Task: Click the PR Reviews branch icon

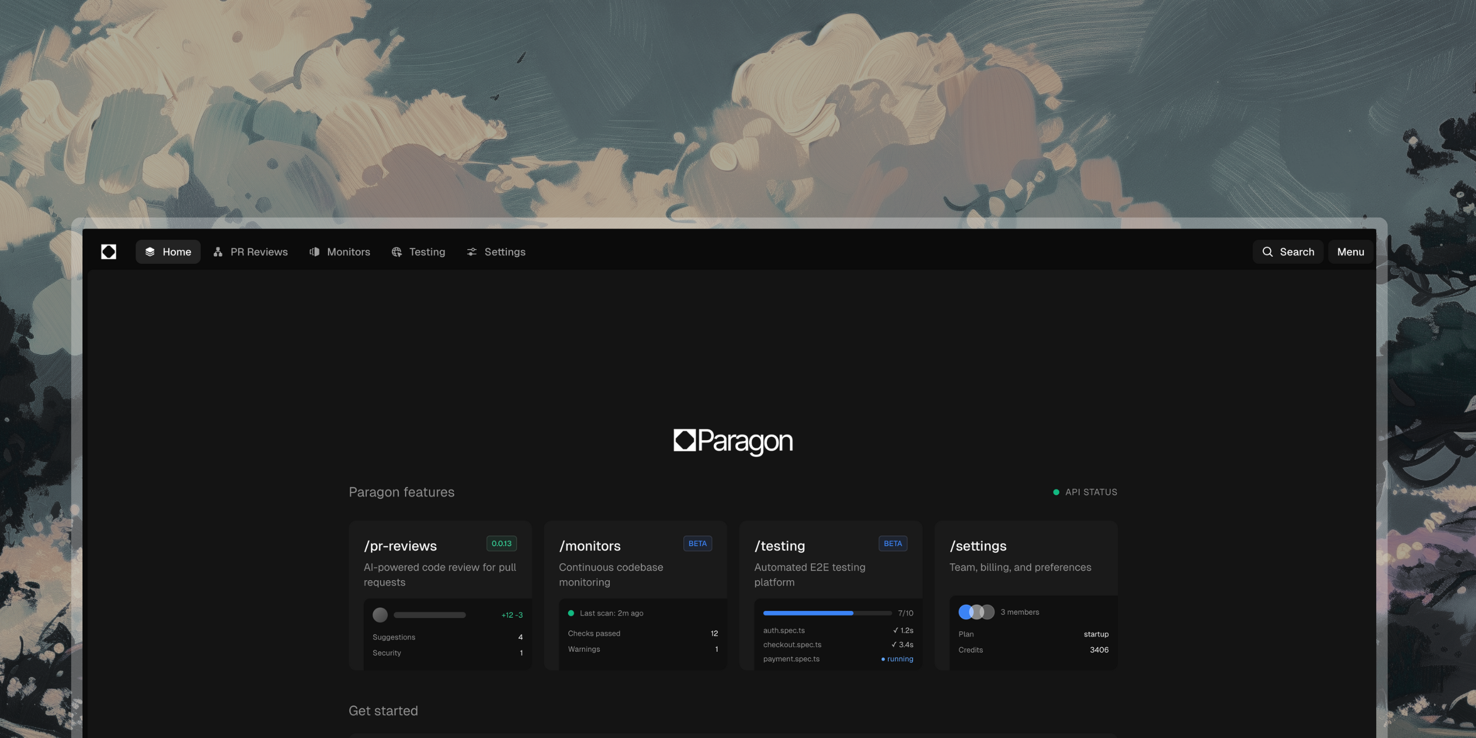Action: pyautogui.click(x=217, y=252)
